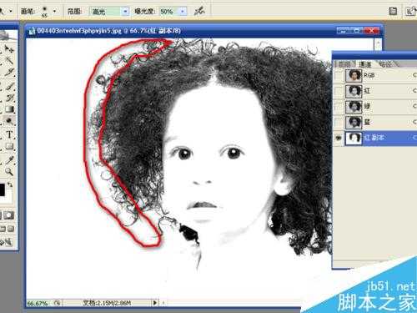This screenshot has height=313, width=417.
Task: Switch to the 路径 paths tab
Action: point(386,64)
